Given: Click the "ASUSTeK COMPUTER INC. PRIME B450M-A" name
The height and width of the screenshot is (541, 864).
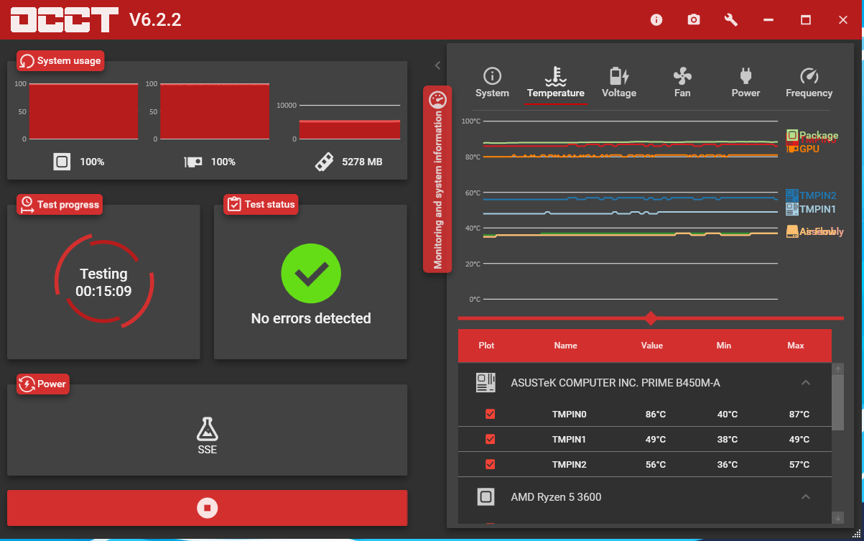Looking at the screenshot, I should coord(616,383).
